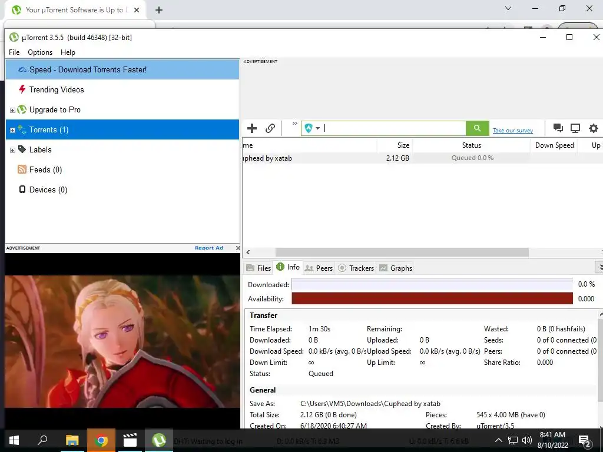Switch to the Trackers tab
Image resolution: width=603 pixels, height=452 pixels.
coord(356,268)
